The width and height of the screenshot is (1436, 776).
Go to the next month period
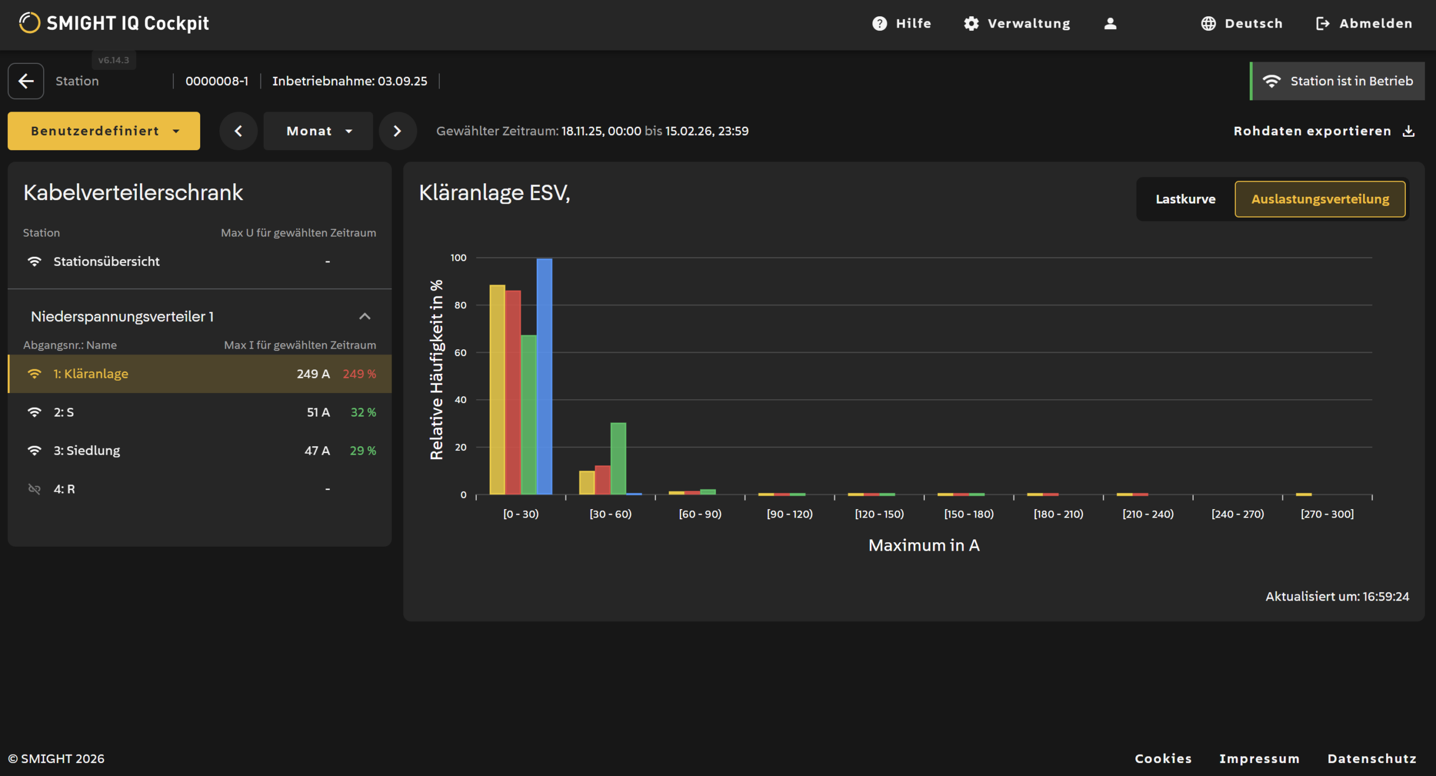(398, 131)
